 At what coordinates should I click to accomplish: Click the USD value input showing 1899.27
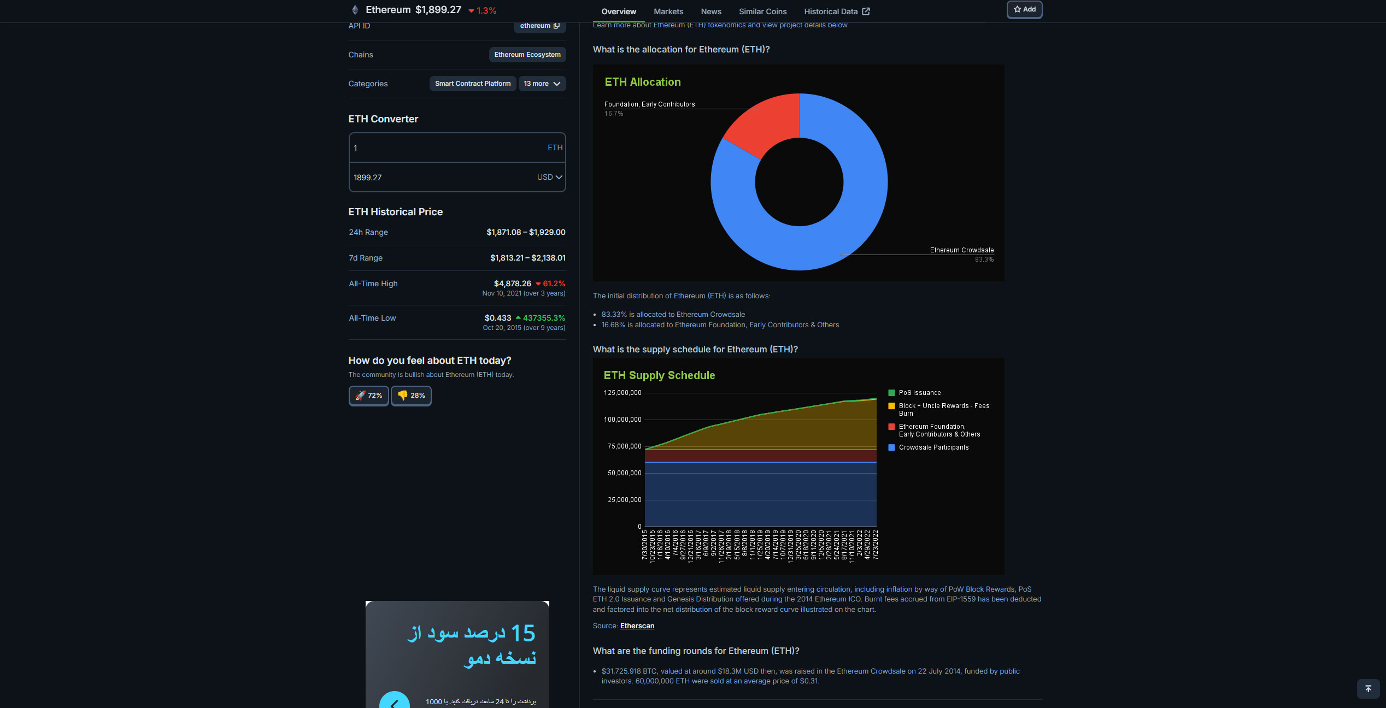click(443, 178)
